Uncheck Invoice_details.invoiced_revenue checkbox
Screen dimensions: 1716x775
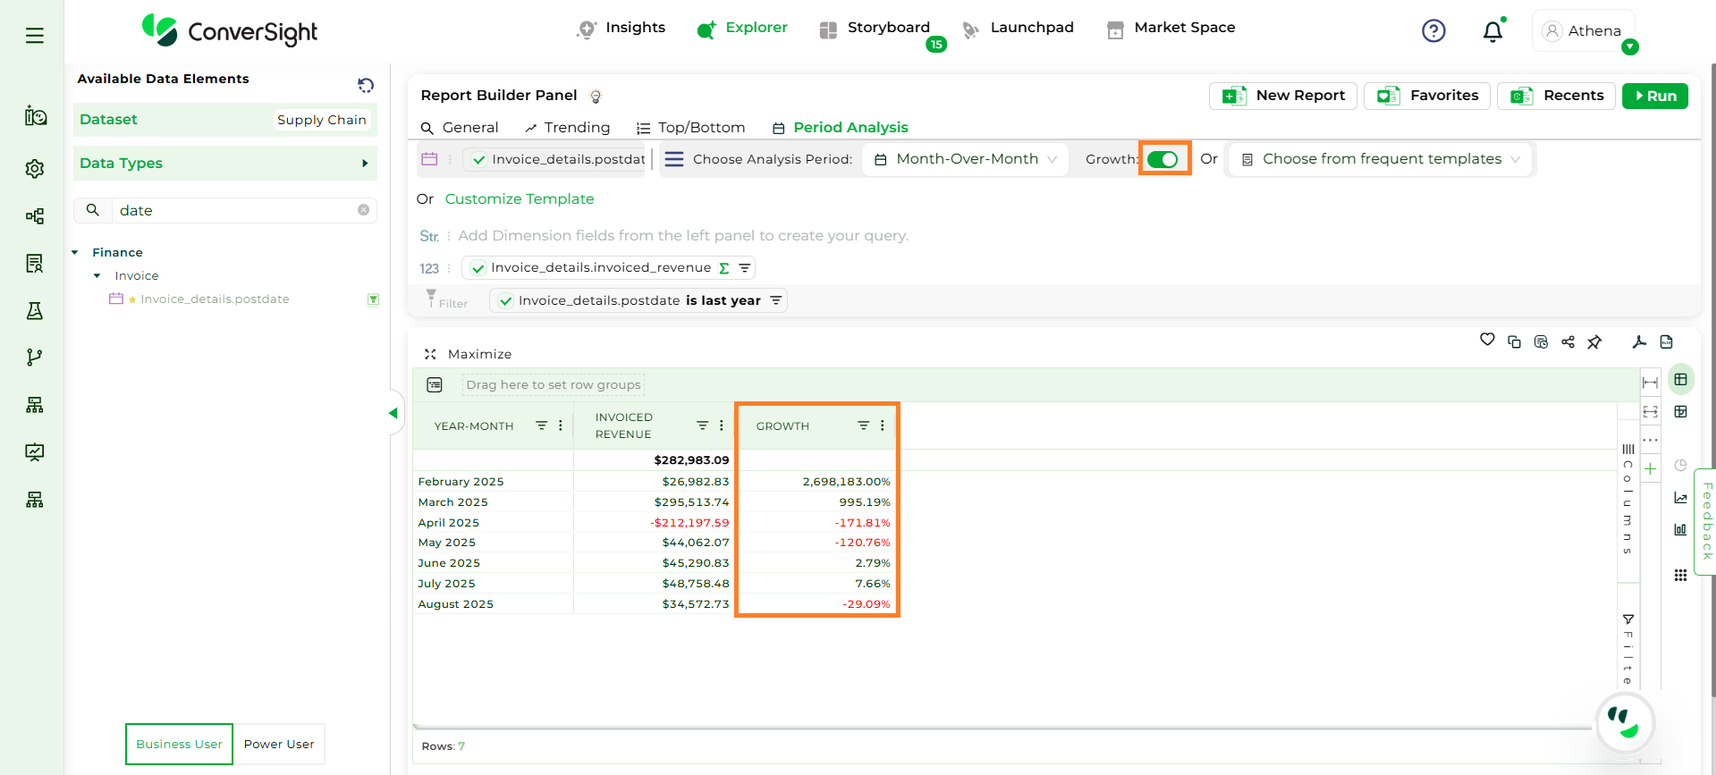[478, 268]
